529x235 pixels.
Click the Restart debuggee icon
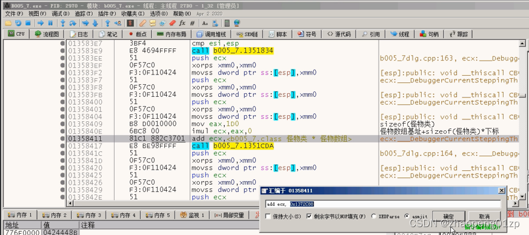click(x=18, y=23)
